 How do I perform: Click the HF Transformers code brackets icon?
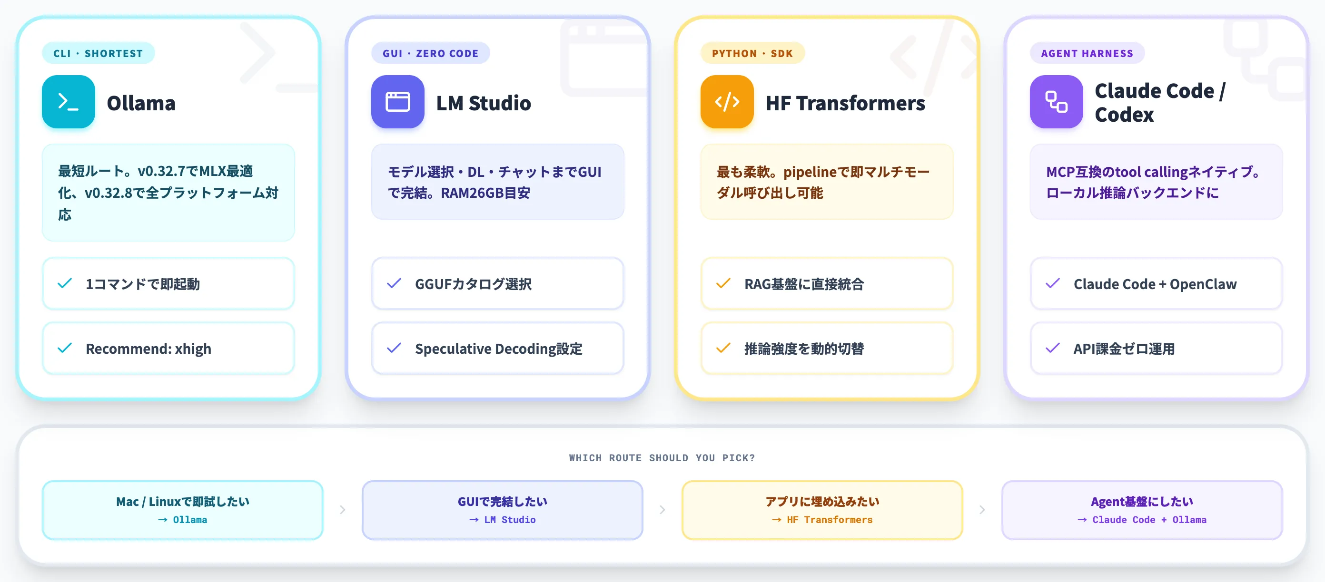click(727, 102)
